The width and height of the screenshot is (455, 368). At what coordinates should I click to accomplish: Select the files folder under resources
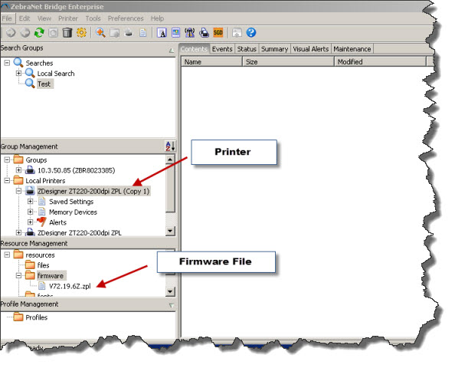[43, 265]
